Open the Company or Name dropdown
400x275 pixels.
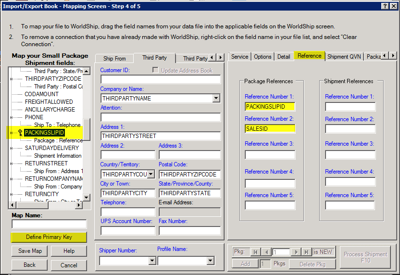coord(216,99)
